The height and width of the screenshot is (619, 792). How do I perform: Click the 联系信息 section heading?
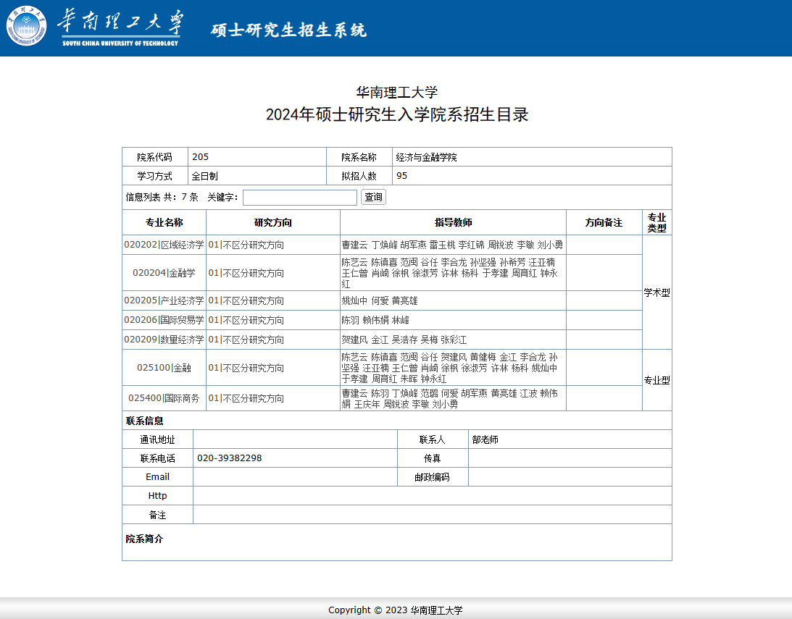pyautogui.click(x=144, y=421)
